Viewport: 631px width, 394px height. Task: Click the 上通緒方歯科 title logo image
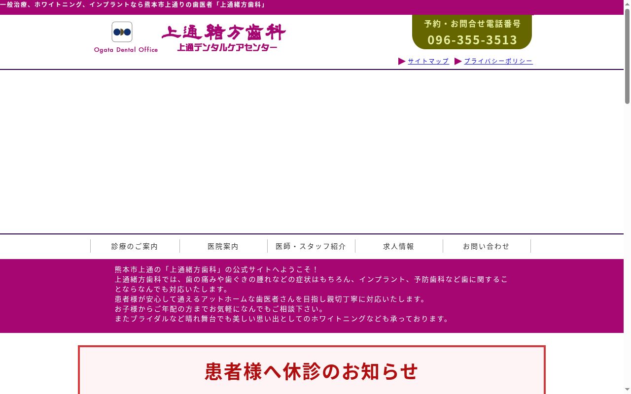pos(224,38)
